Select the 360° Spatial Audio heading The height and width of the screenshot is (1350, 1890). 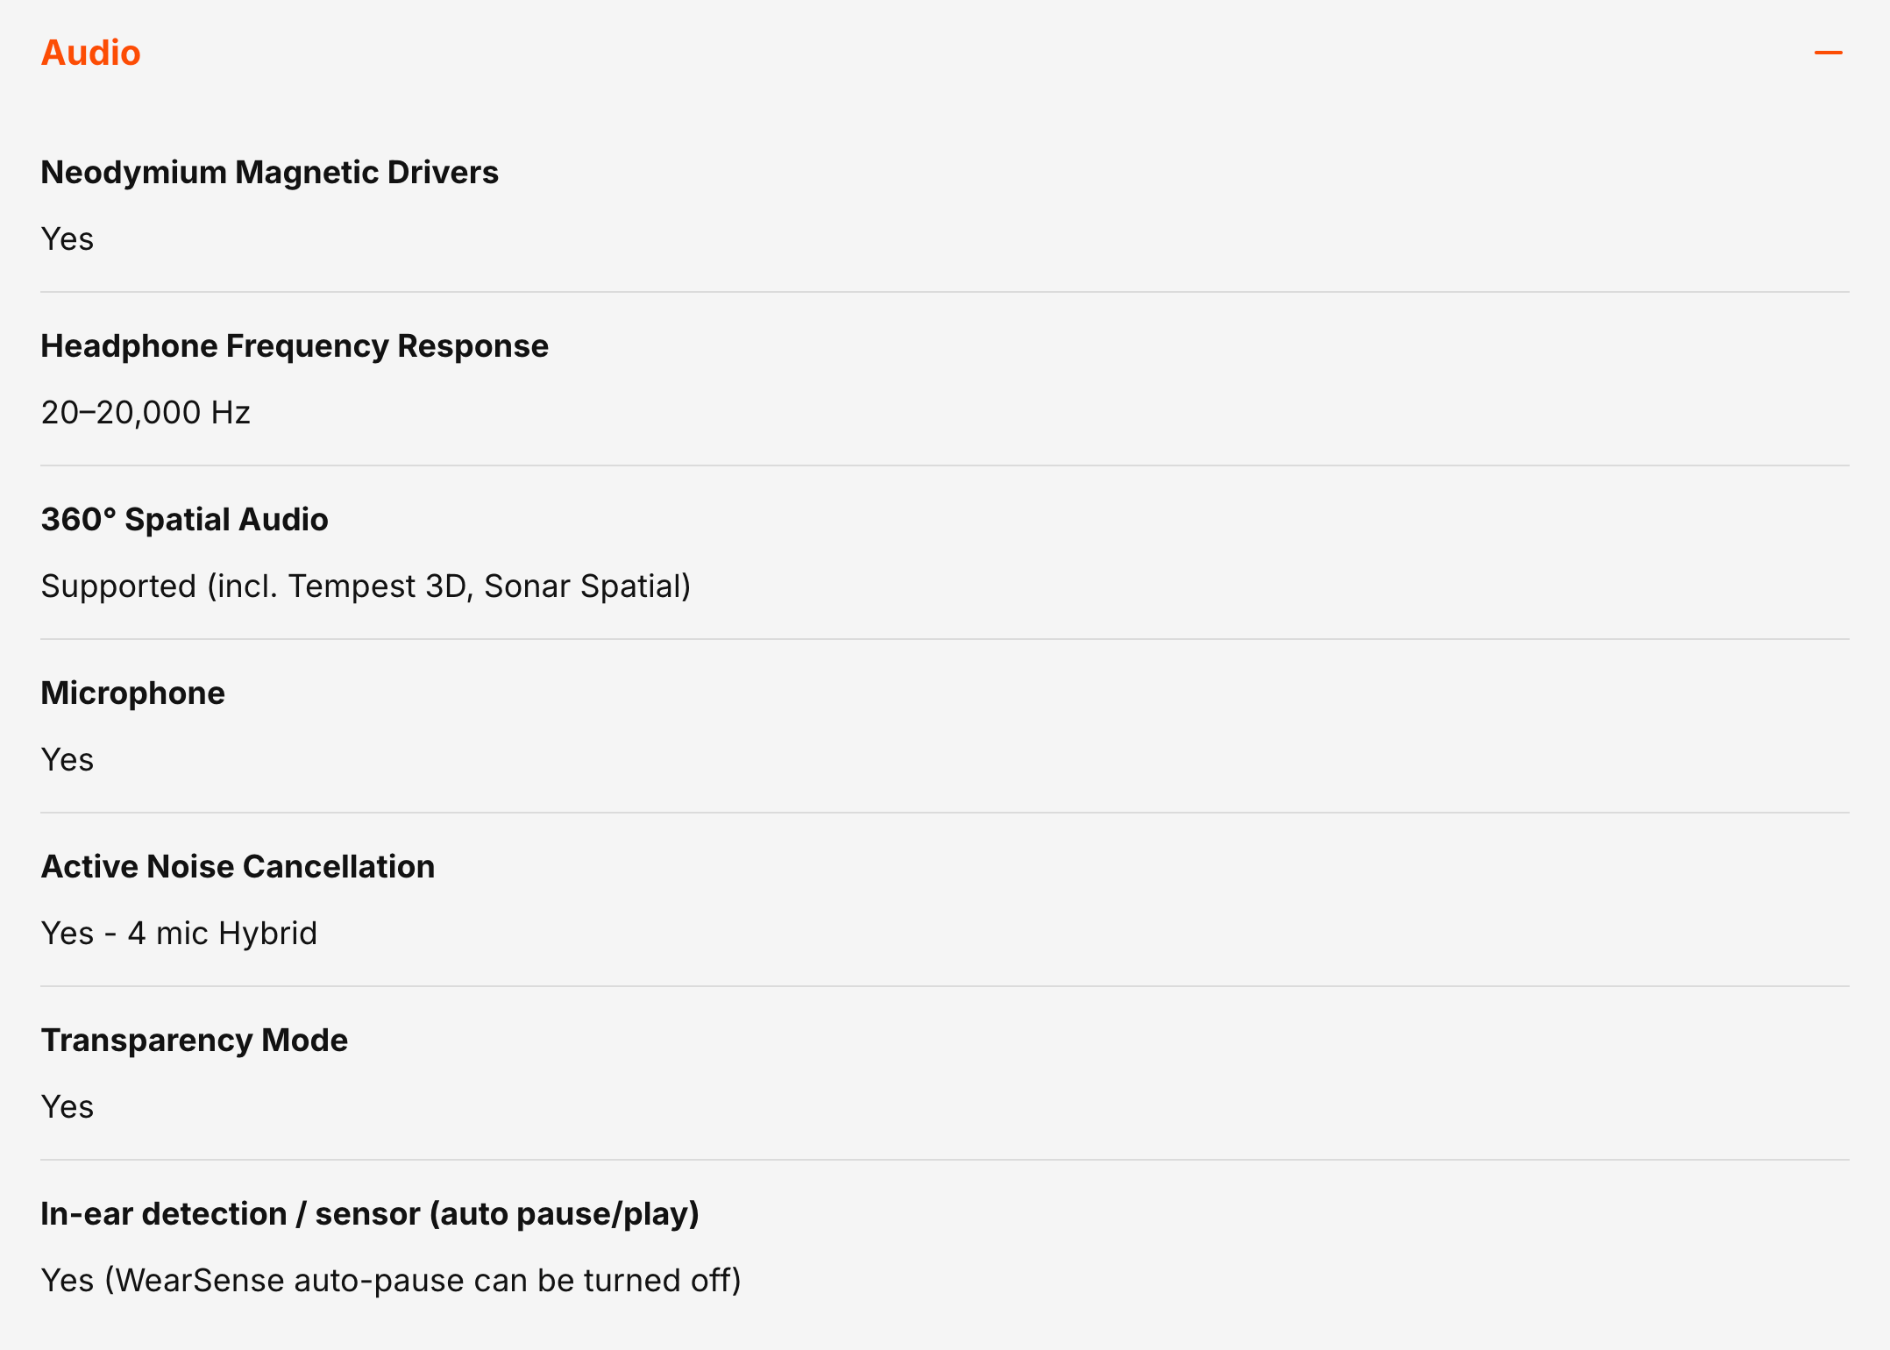coord(185,520)
